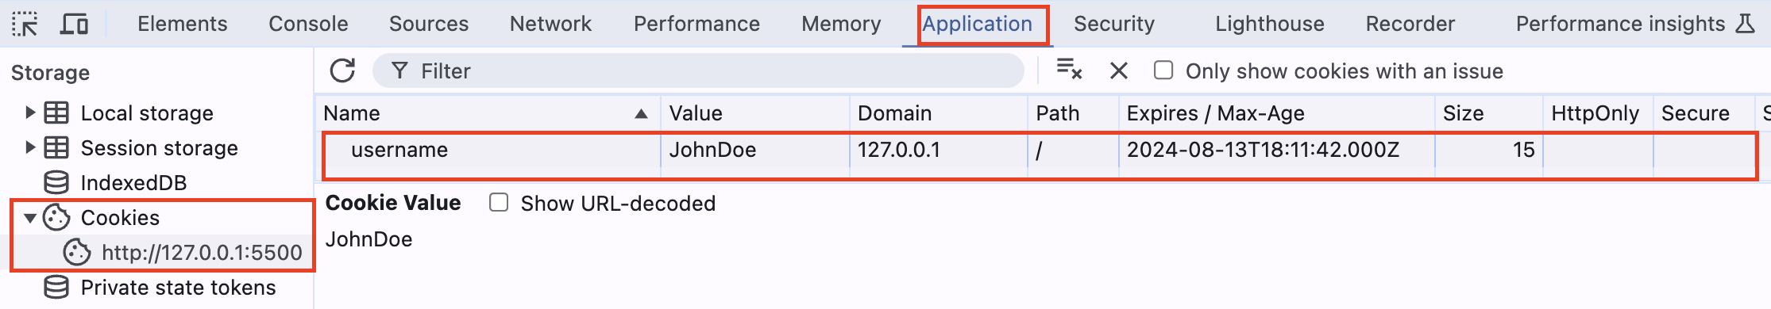Open the Sources tab
1771x309 pixels.
tap(429, 24)
